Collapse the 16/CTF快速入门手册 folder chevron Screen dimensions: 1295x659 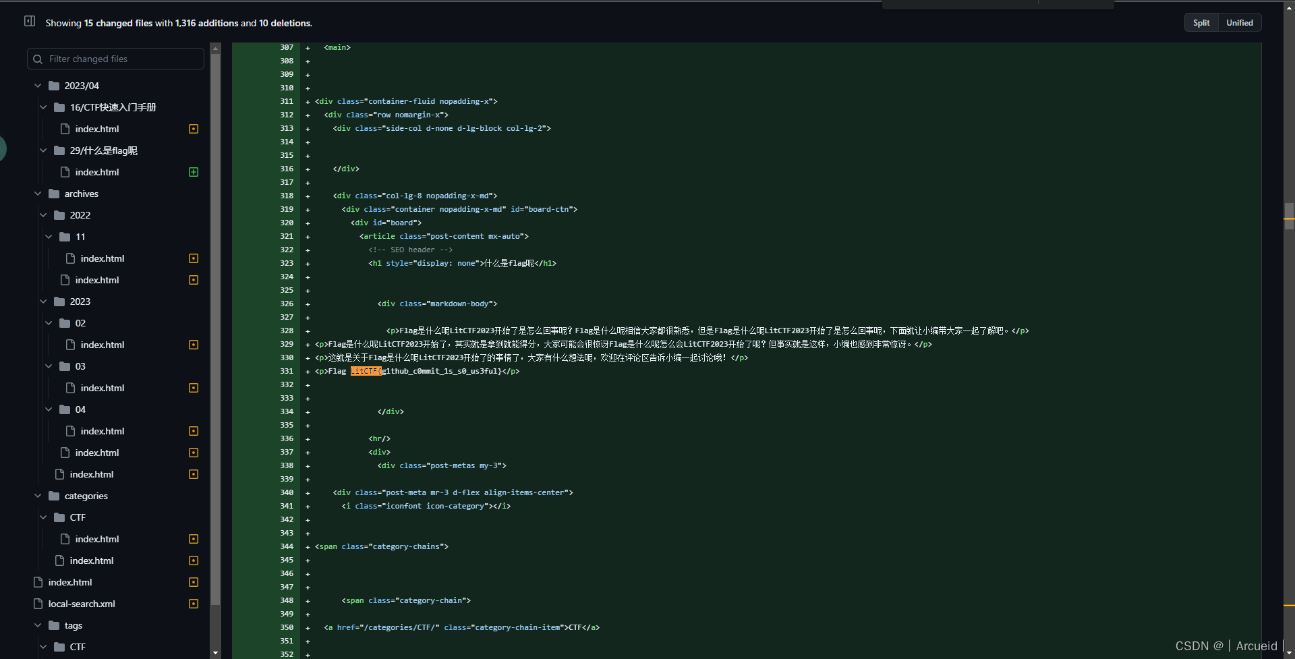click(43, 107)
